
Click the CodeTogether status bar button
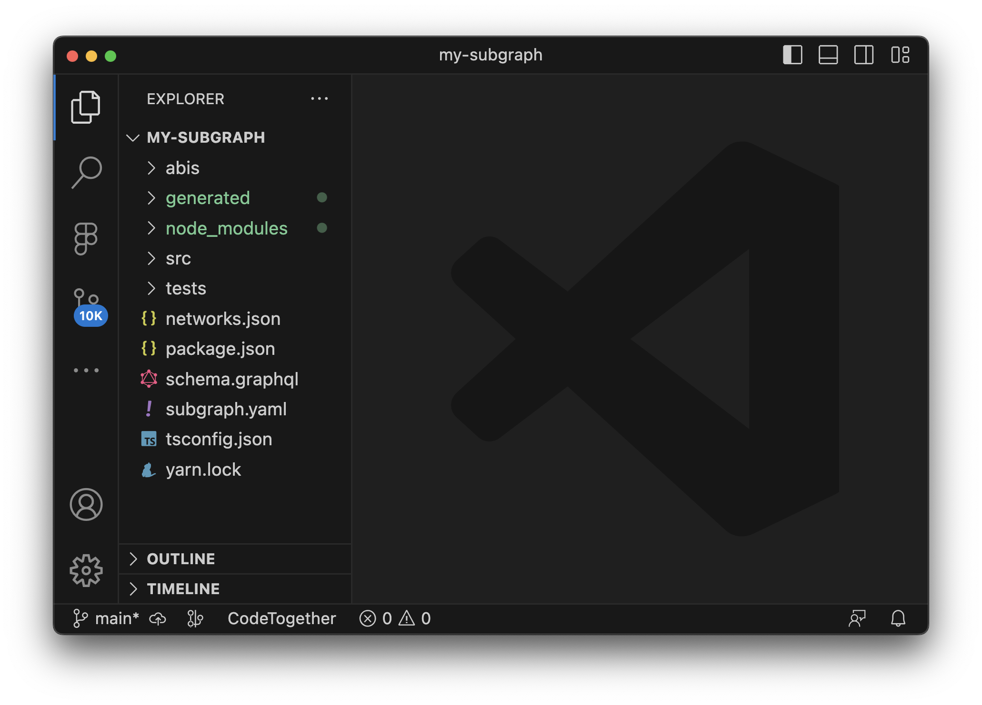tap(281, 618)
